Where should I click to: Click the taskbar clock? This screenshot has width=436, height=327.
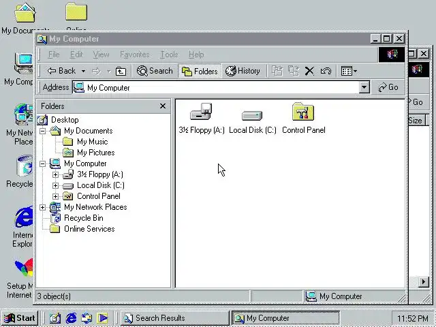[413, 318]
